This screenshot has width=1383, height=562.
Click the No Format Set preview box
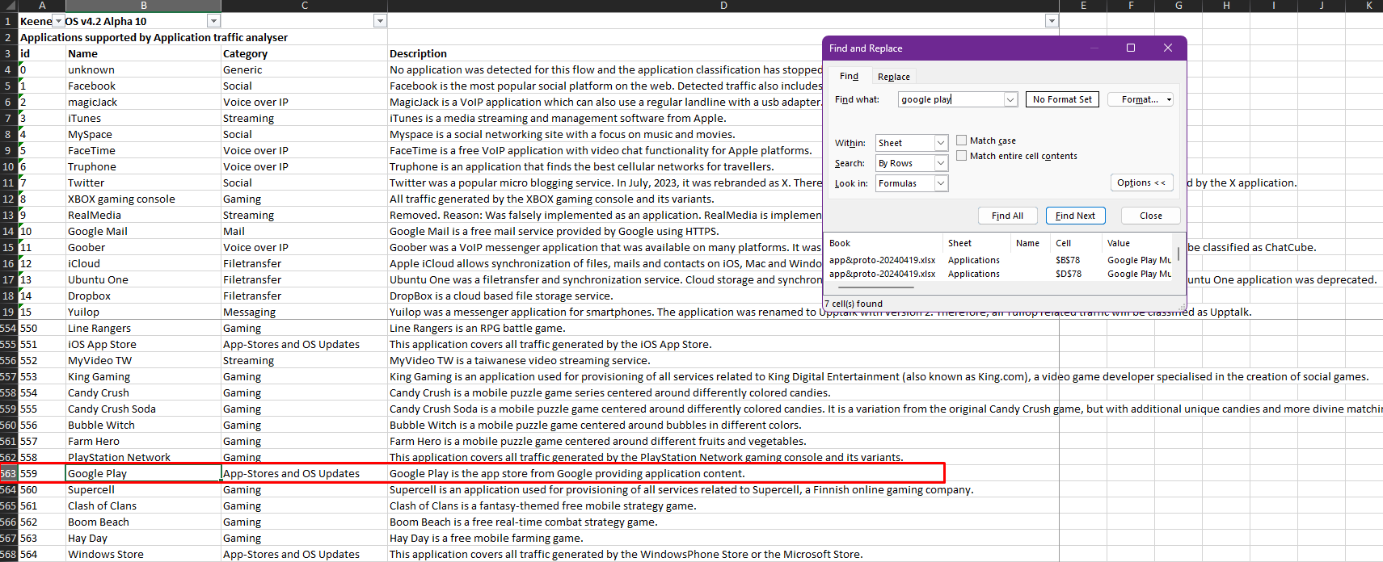[x=1062, y=99]
